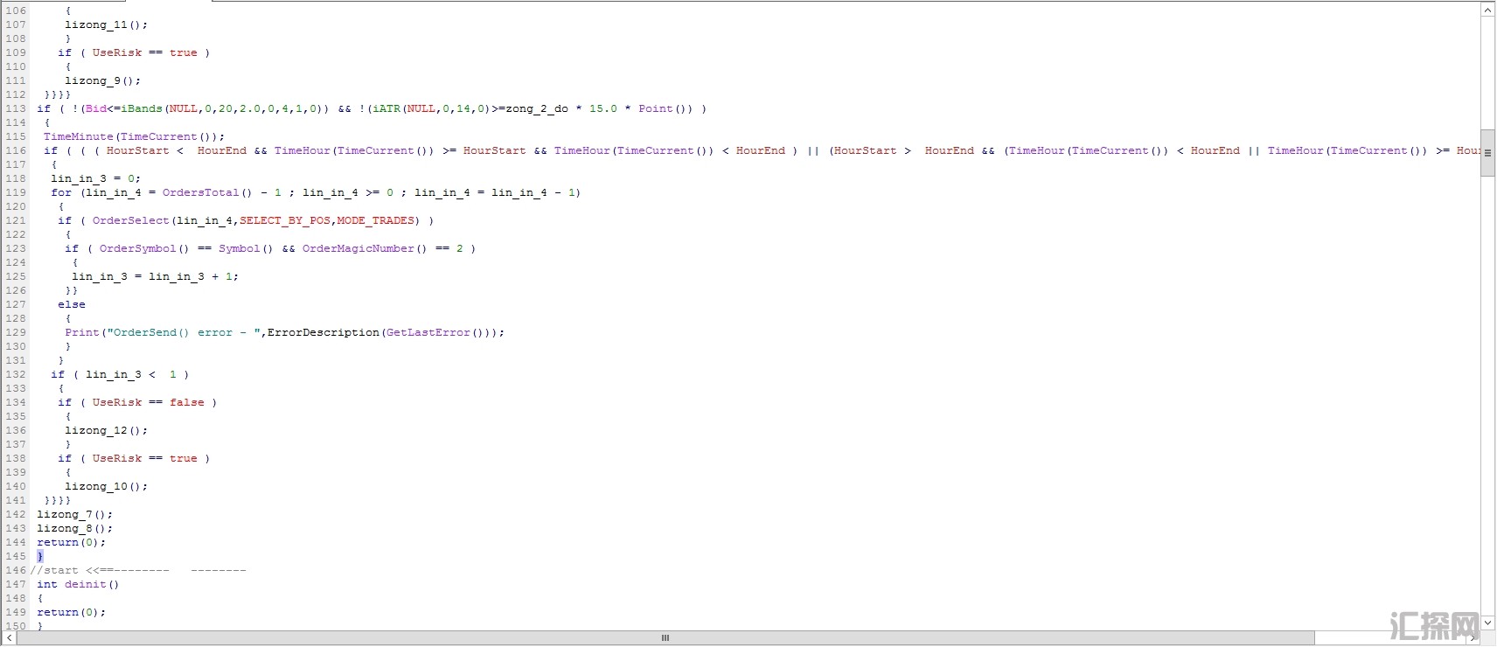Click "iATR" call on line 113
The image size is (1497, 647).
(x=386, y=108)
